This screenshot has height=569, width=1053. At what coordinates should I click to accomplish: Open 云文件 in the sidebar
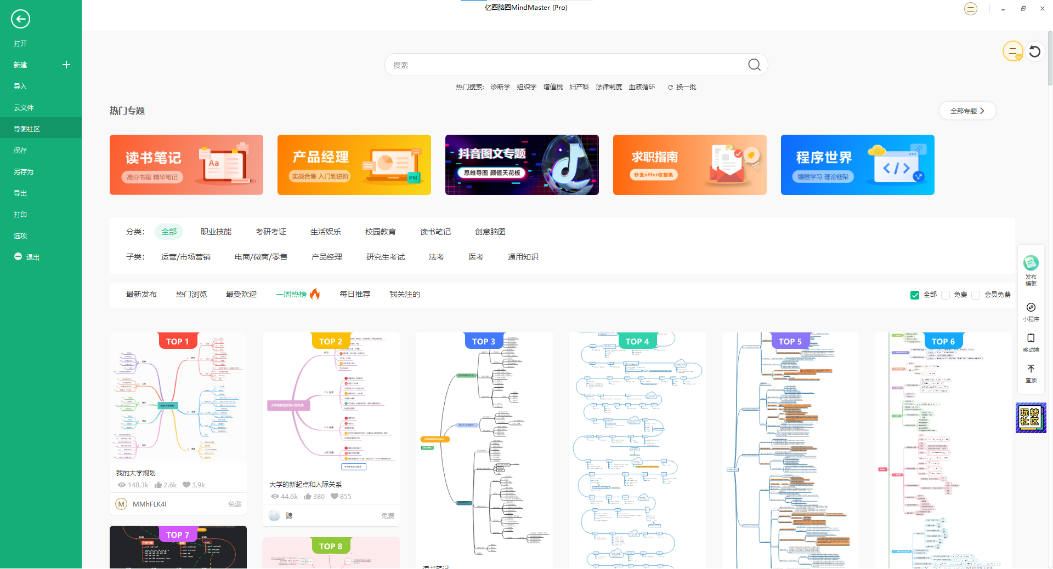click(24, 107)
